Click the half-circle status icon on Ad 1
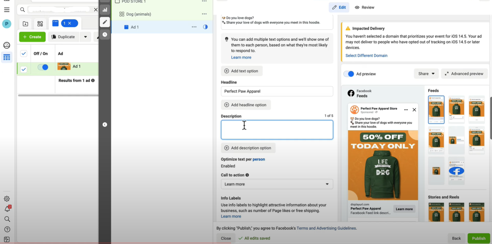 pos(205,27)
